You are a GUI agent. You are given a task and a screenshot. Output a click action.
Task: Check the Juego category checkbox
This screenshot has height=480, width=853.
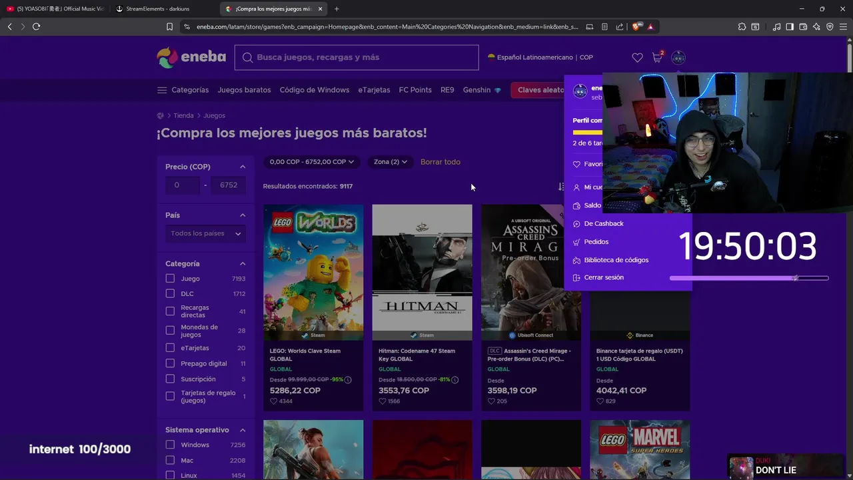tap(170, 279)
